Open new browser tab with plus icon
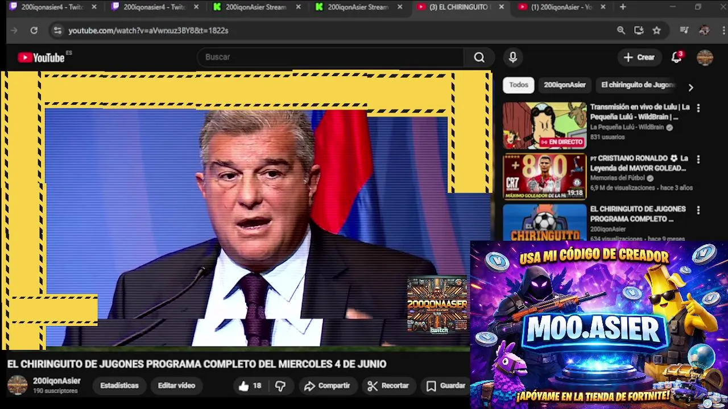The width and height of the screenshot is (728, 409). click(623, 7)
